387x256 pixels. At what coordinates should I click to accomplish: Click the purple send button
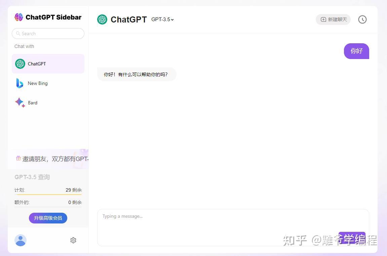352,238
